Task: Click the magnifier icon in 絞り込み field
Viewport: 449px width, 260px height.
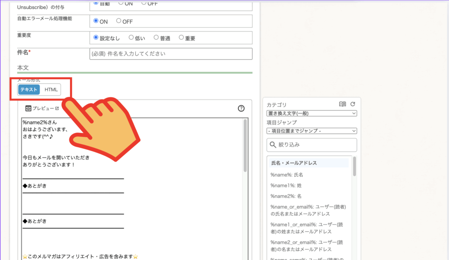Action: 273,145
